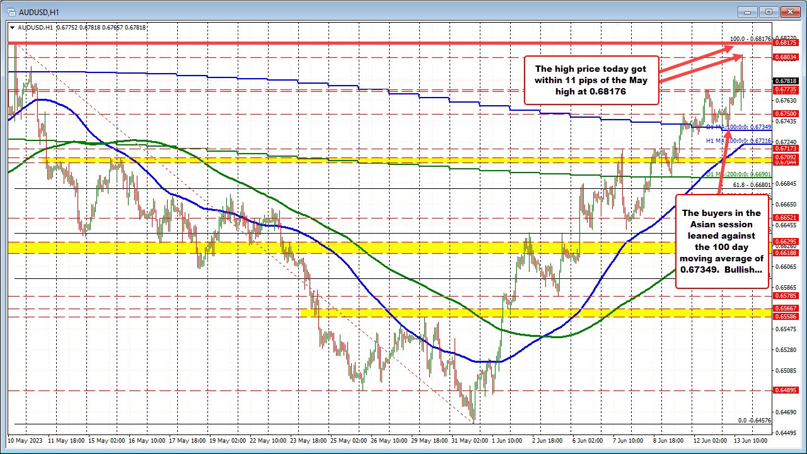Select the May high annotation text box
807x454 pixels.
(591, 81)
